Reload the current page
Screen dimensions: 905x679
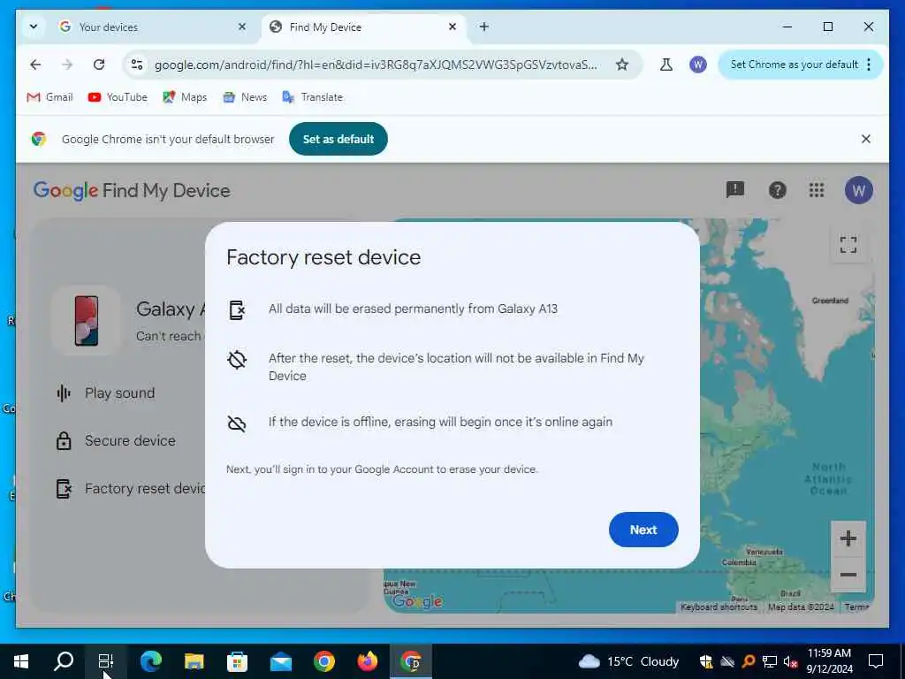(x=99, y=65)
